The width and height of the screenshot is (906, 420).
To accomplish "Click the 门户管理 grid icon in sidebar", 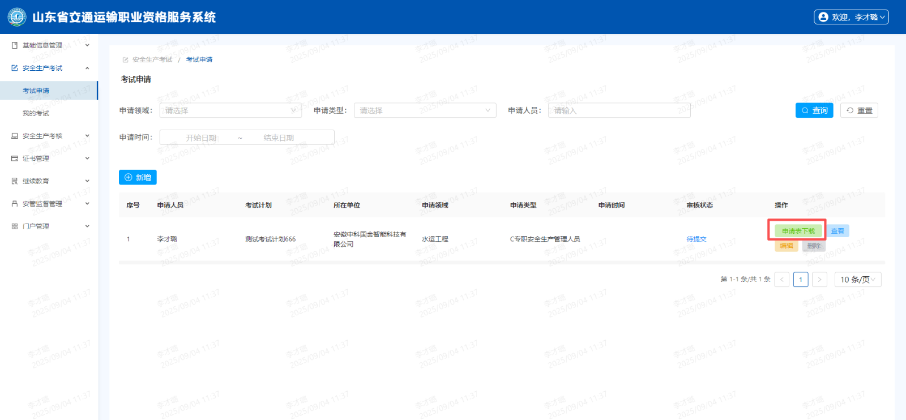I will pyautogui.click(x=15, y=226).
